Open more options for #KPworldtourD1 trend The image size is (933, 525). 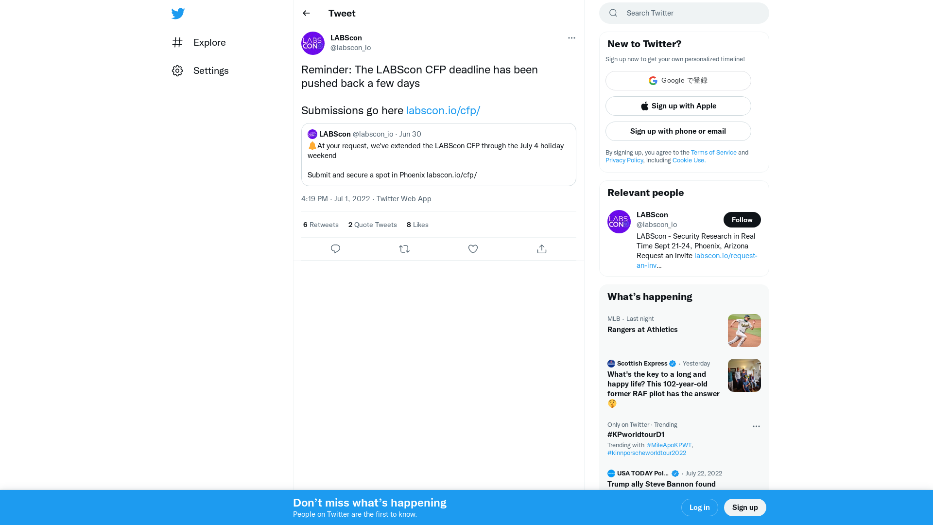pos(756,426)
